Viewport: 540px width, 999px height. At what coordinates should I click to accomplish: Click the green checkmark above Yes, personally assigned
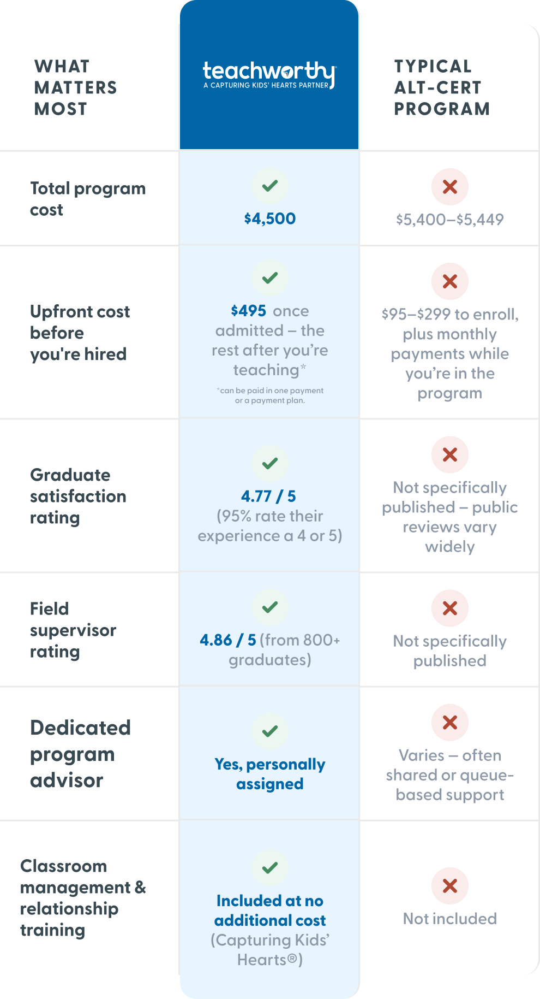(270, 731)
